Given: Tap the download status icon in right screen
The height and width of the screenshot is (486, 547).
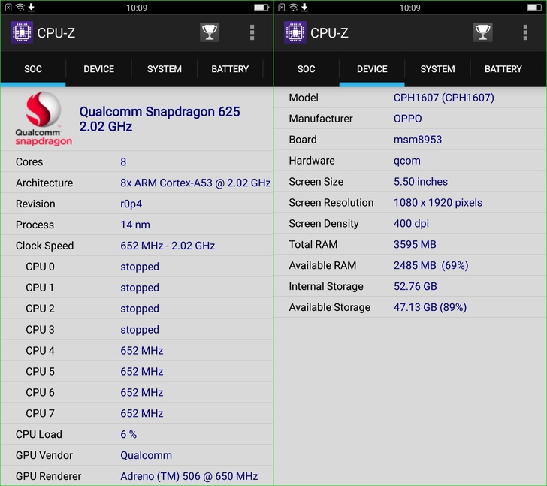Looking at the screenshot, I should click(304, 7).
